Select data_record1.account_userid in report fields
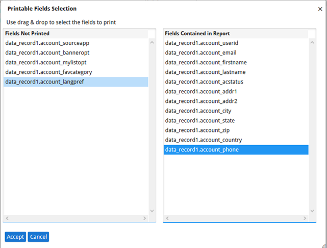 point(202,43)
